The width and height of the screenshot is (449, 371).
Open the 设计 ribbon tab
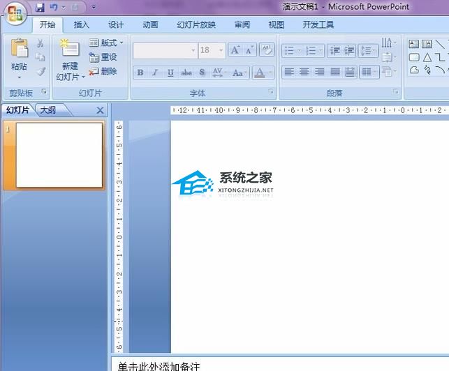[x=116, y=25]
